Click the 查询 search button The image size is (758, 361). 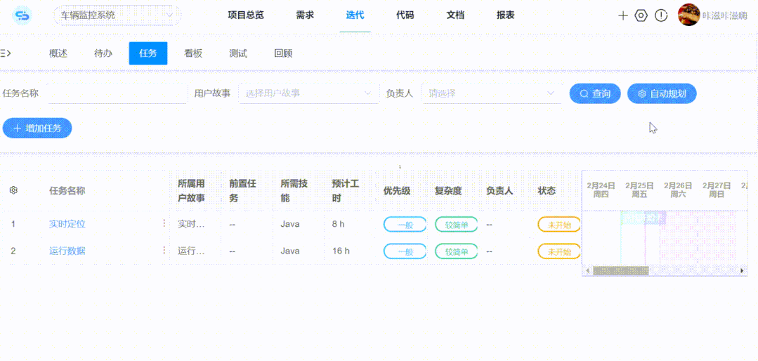[x=595, y=93]
